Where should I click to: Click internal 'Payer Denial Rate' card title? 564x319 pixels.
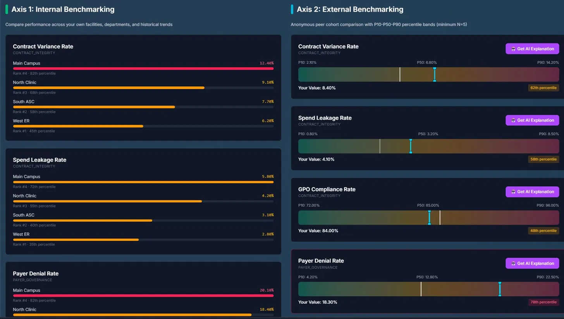(36, 274)
